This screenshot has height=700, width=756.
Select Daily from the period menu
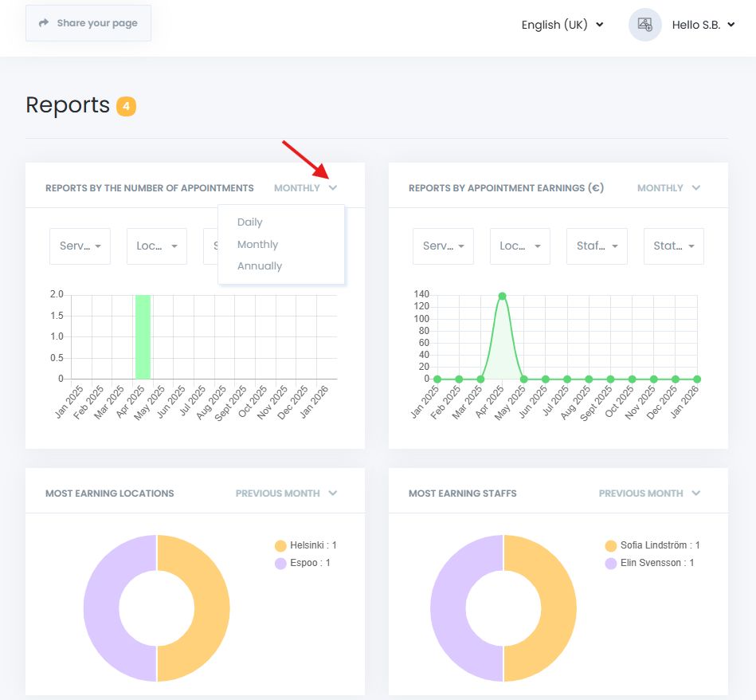(249, 222)
